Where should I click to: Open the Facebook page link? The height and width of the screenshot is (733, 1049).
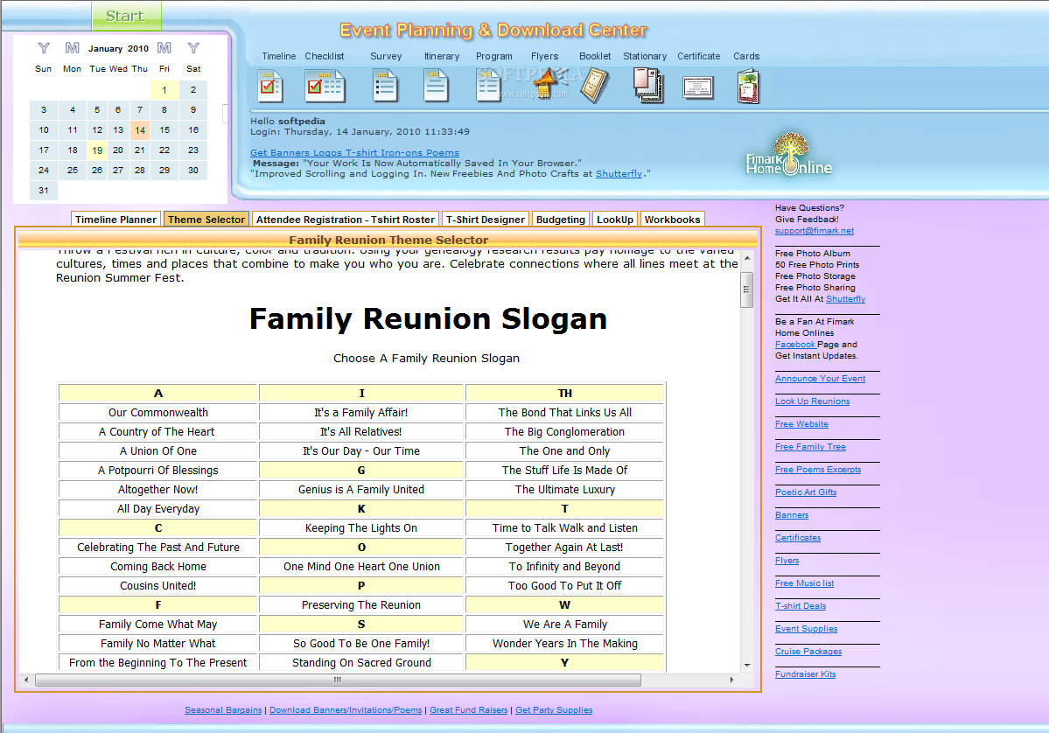pos(794,345)
